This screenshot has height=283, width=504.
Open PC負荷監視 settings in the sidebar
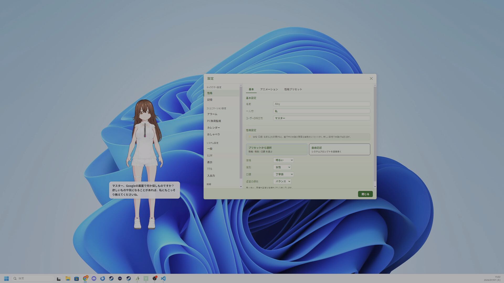(x=222, y=121)
